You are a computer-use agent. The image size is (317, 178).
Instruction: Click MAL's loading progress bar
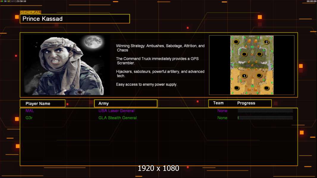click(265, 110)
